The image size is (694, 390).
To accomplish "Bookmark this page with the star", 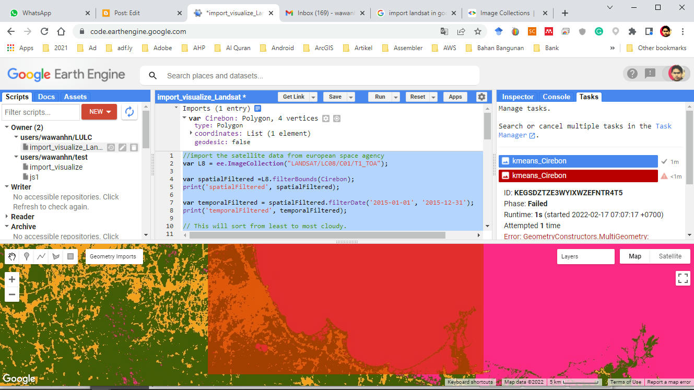I will tap(478, 31).
